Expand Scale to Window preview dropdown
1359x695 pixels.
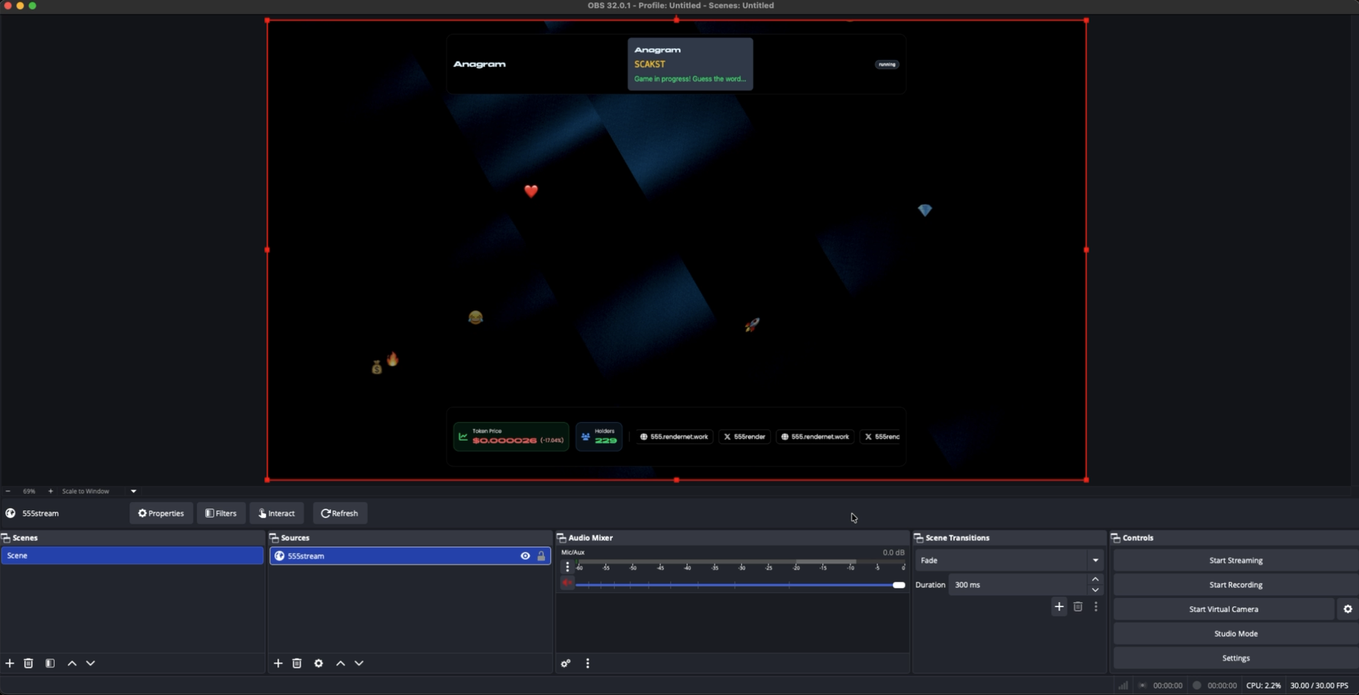click(x=133, y=491)
